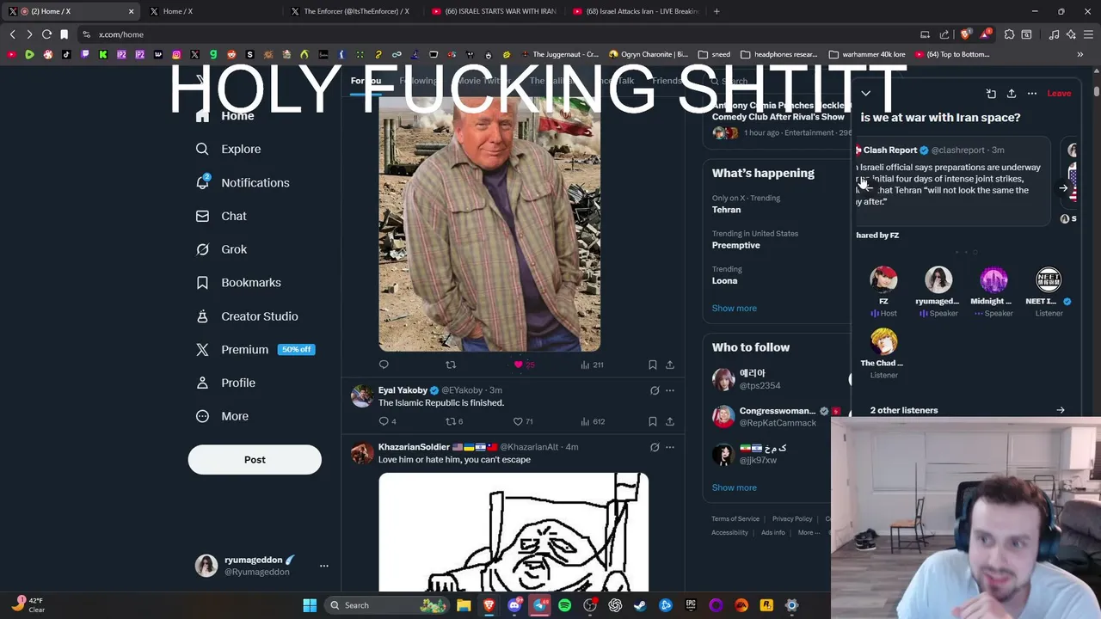Viewport: 1101px width, 619px height.
Task: Click the Post button
Action: (255, 459)
